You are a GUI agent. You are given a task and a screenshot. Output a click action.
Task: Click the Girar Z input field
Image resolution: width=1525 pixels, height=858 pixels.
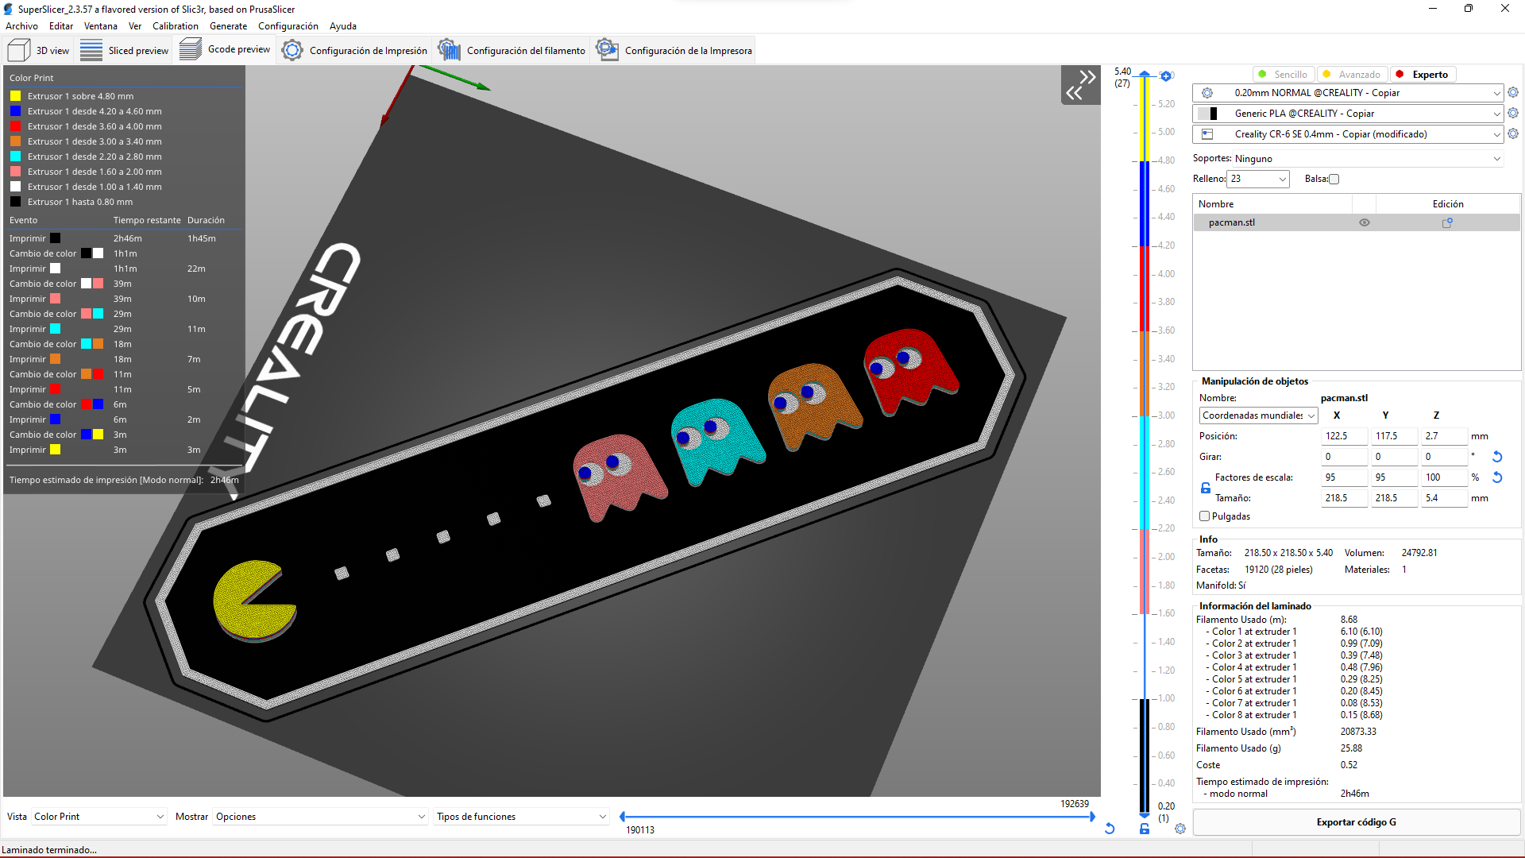pyautogui.click(x=1443, y=457)
